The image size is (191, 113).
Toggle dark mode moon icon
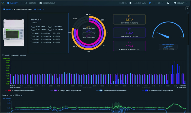coord(168,3)
